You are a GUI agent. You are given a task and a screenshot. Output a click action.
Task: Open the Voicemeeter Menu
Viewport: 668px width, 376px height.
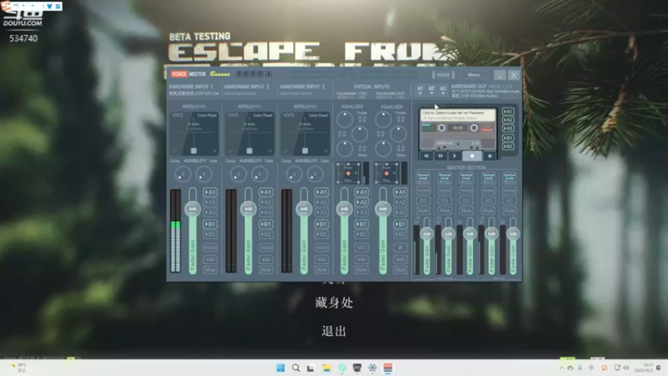click(x=473, y=75)
